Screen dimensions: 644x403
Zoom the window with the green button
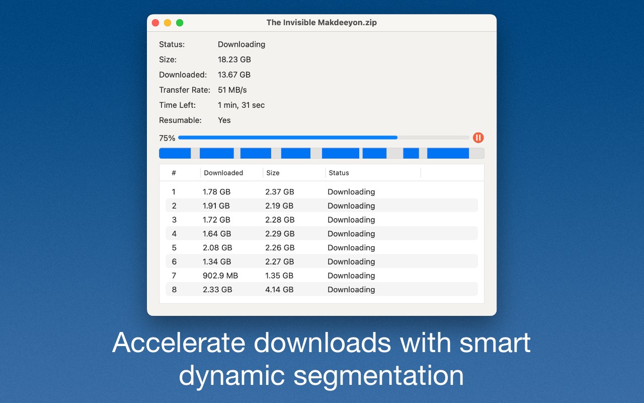pos(180,23)
